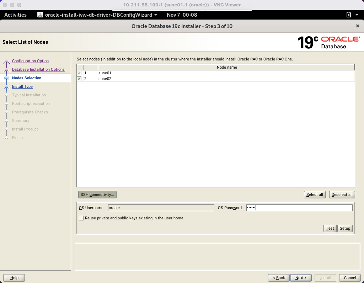Click the Java app icon in top bar
This screenshot has width=364, height=283.
pos(40,15)
